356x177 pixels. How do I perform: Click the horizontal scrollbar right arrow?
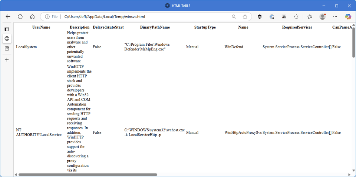coord(349,174)
